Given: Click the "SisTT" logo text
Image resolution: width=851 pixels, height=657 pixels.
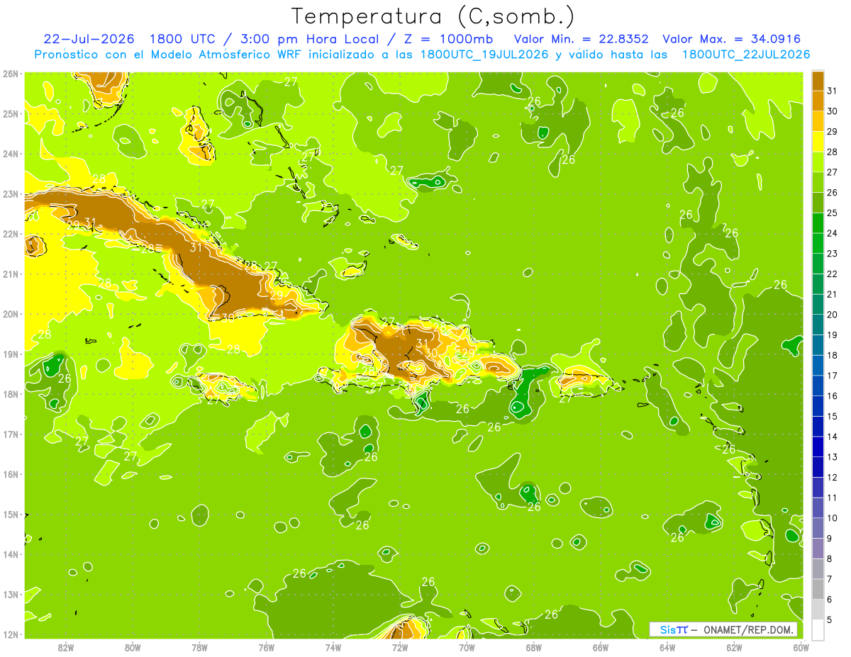Looking at the screenshot, I should 673,629.
